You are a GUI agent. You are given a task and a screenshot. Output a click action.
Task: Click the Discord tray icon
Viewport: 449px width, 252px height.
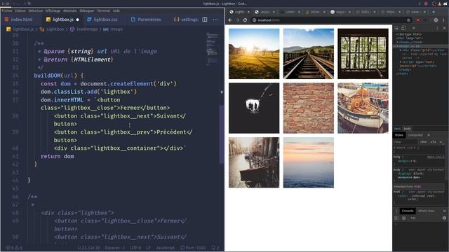[445, 3]
